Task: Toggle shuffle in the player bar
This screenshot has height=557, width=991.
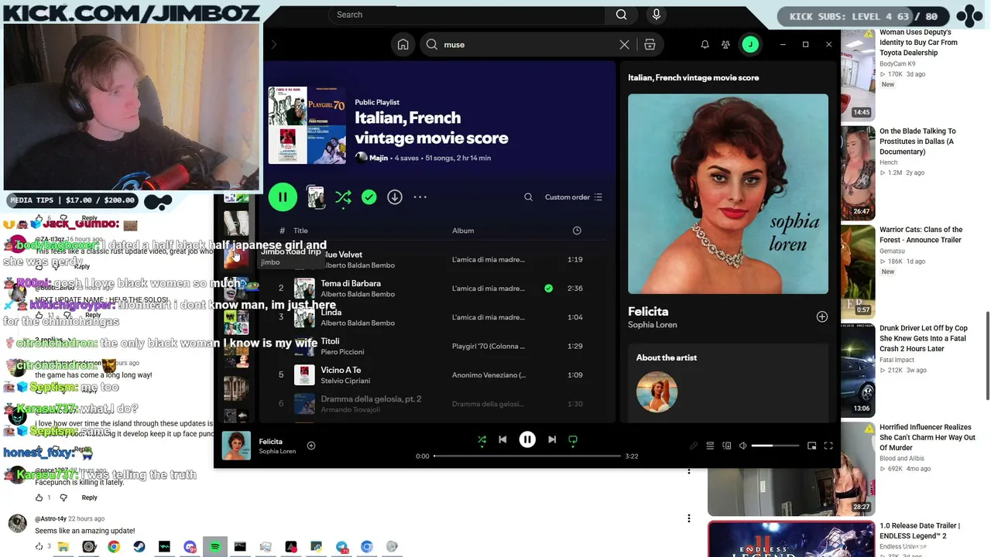Action: point(482,439)
